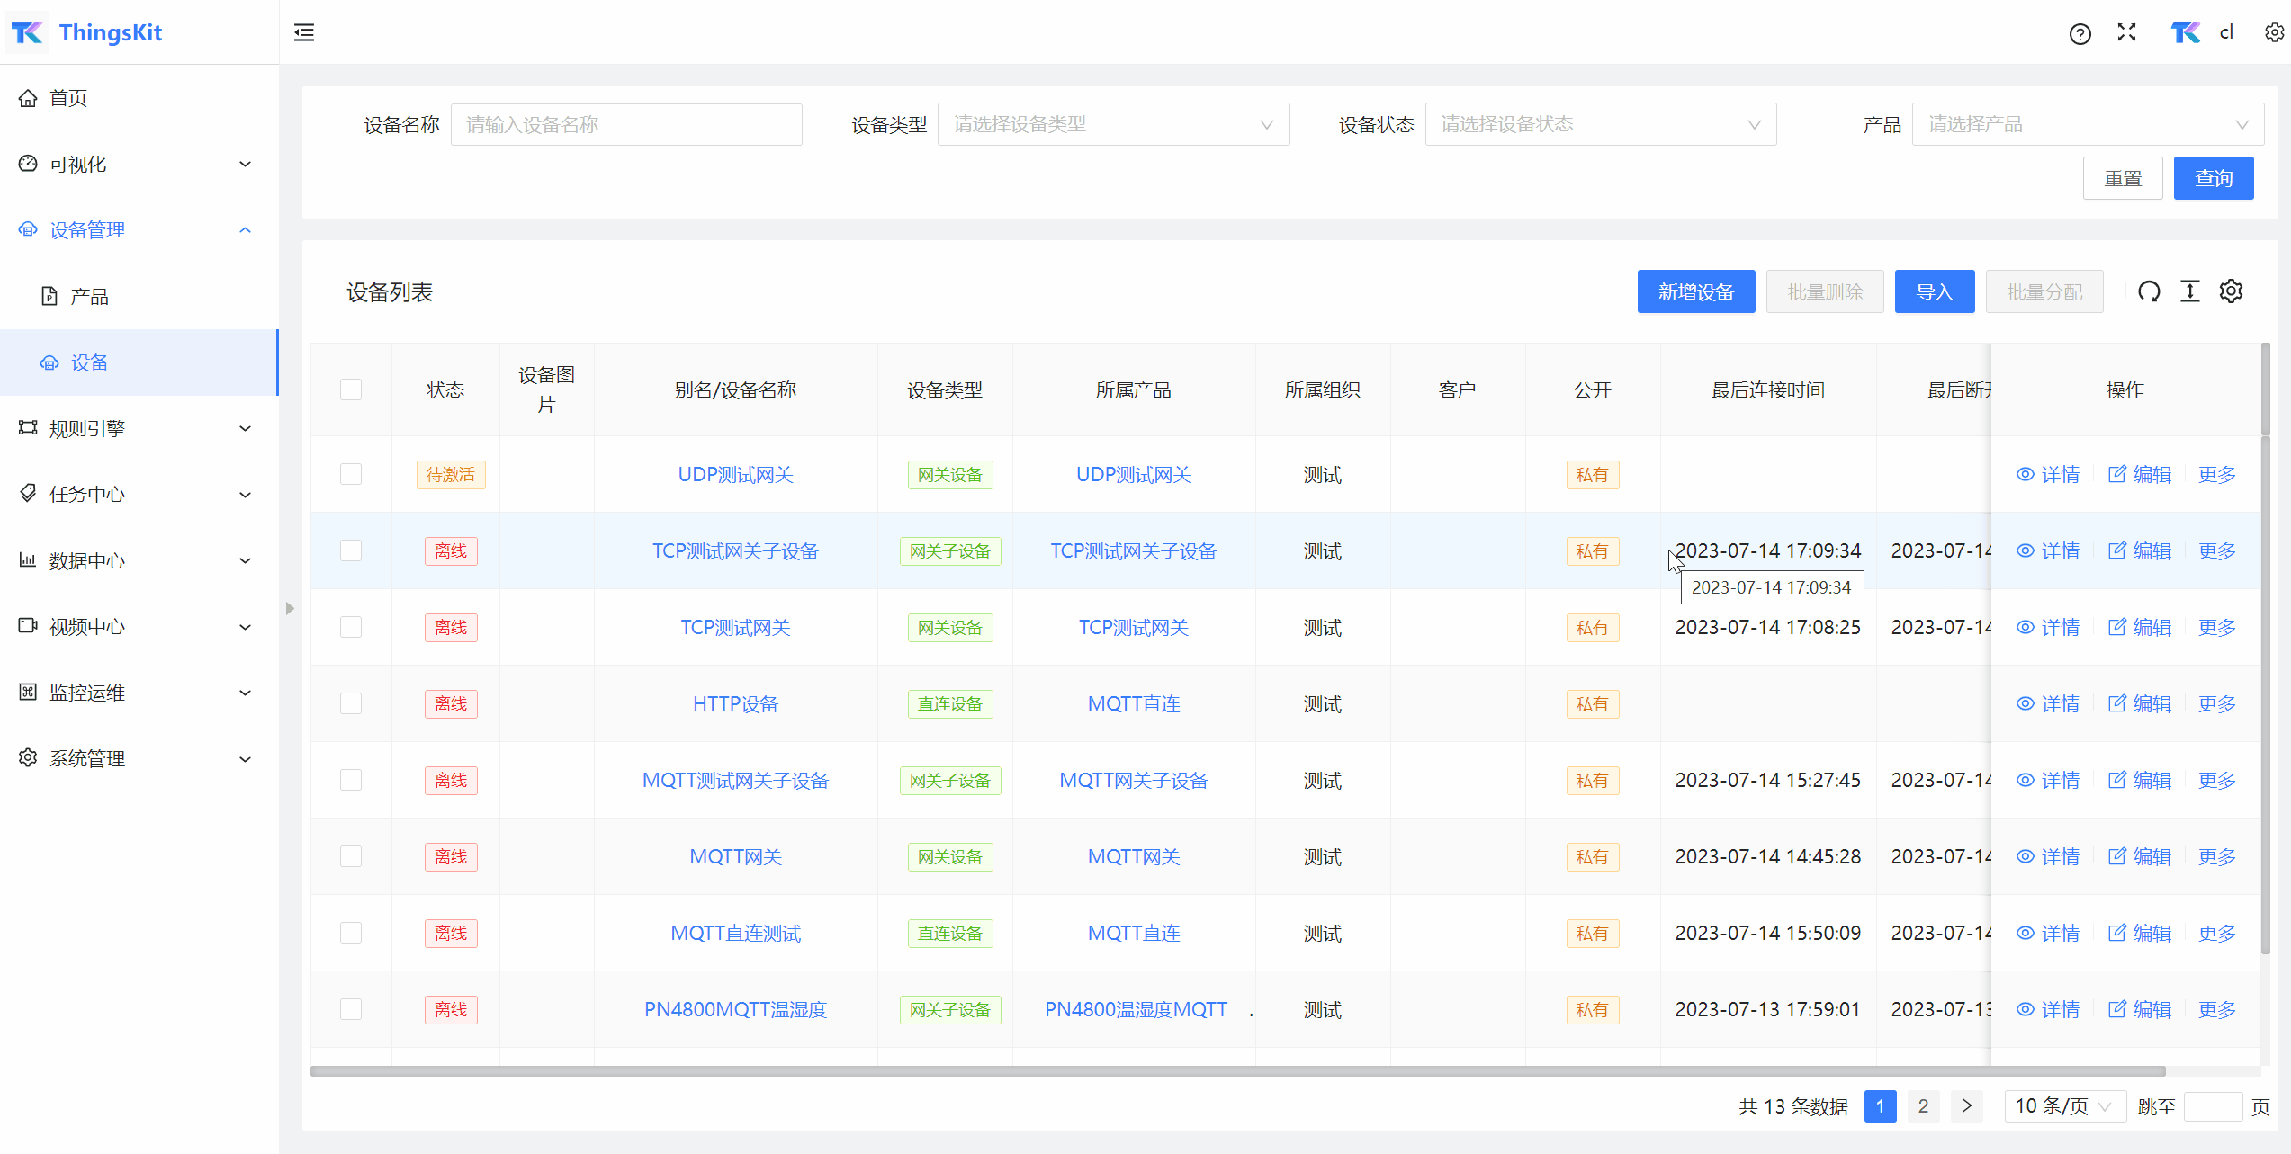
Task: Click the horizontal table scrollbar
Action: [x=1237, y=1071]
